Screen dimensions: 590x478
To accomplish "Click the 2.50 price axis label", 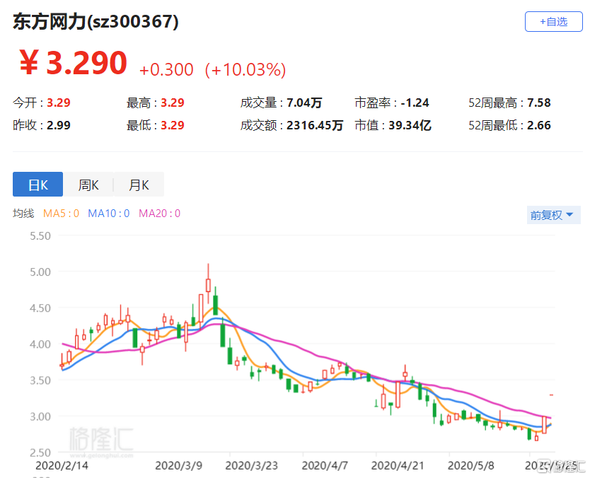I will point(40,453).
